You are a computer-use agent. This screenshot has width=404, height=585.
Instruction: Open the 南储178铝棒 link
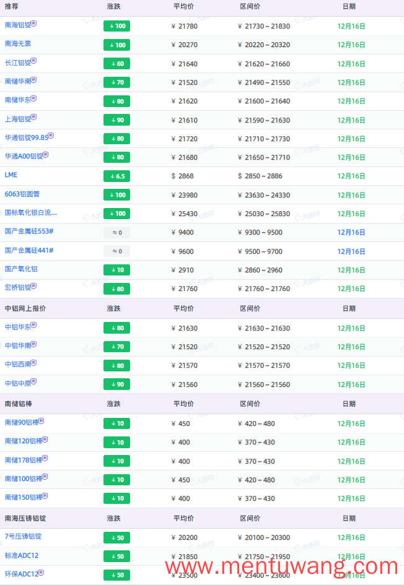point(24,461)
